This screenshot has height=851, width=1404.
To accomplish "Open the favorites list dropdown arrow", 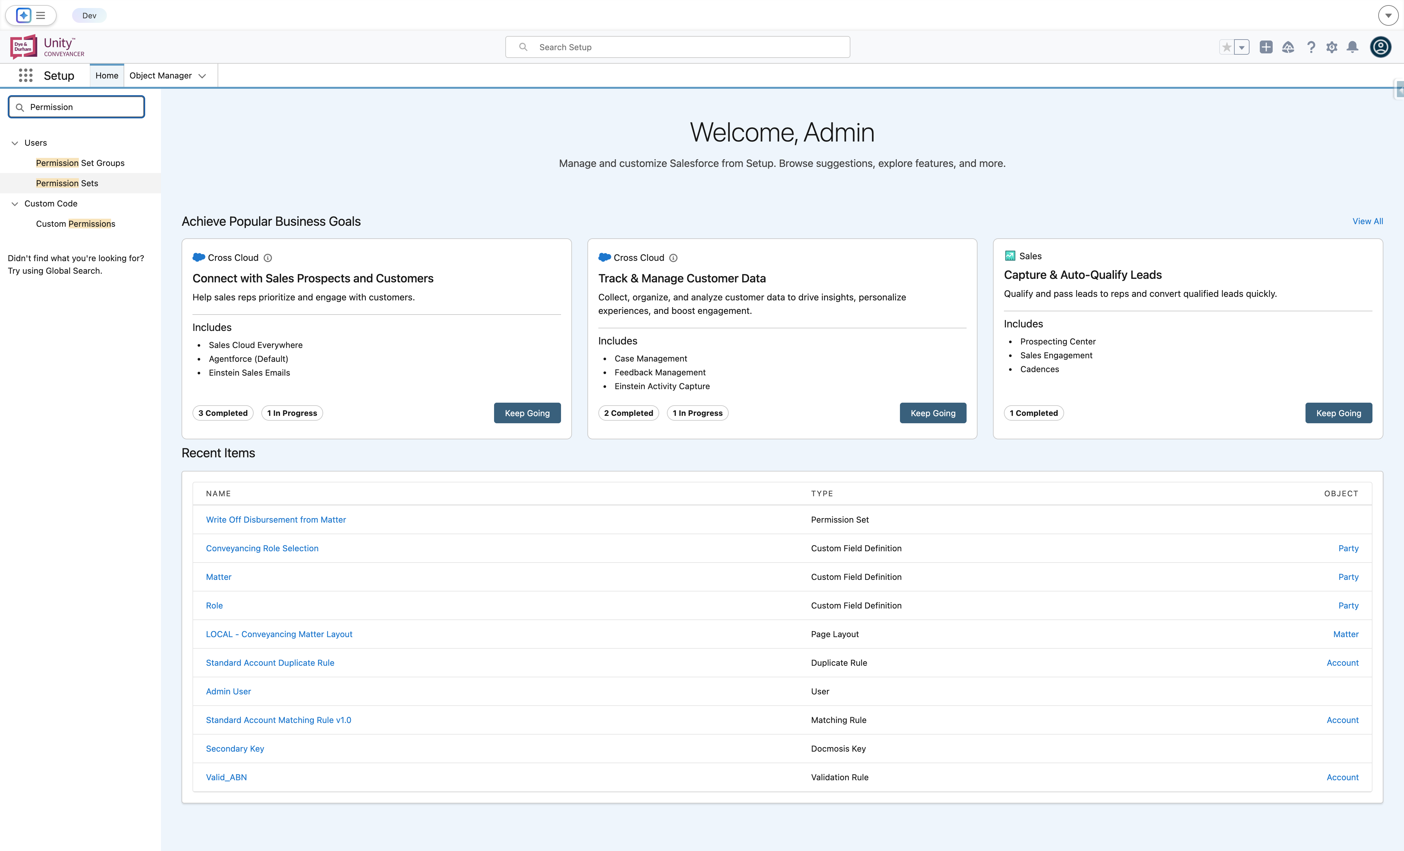I will tap(1242, 47).
